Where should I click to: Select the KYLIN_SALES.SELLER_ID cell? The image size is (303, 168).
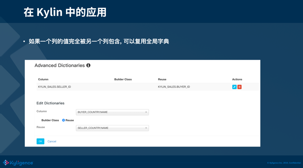(x=54, y=87)
